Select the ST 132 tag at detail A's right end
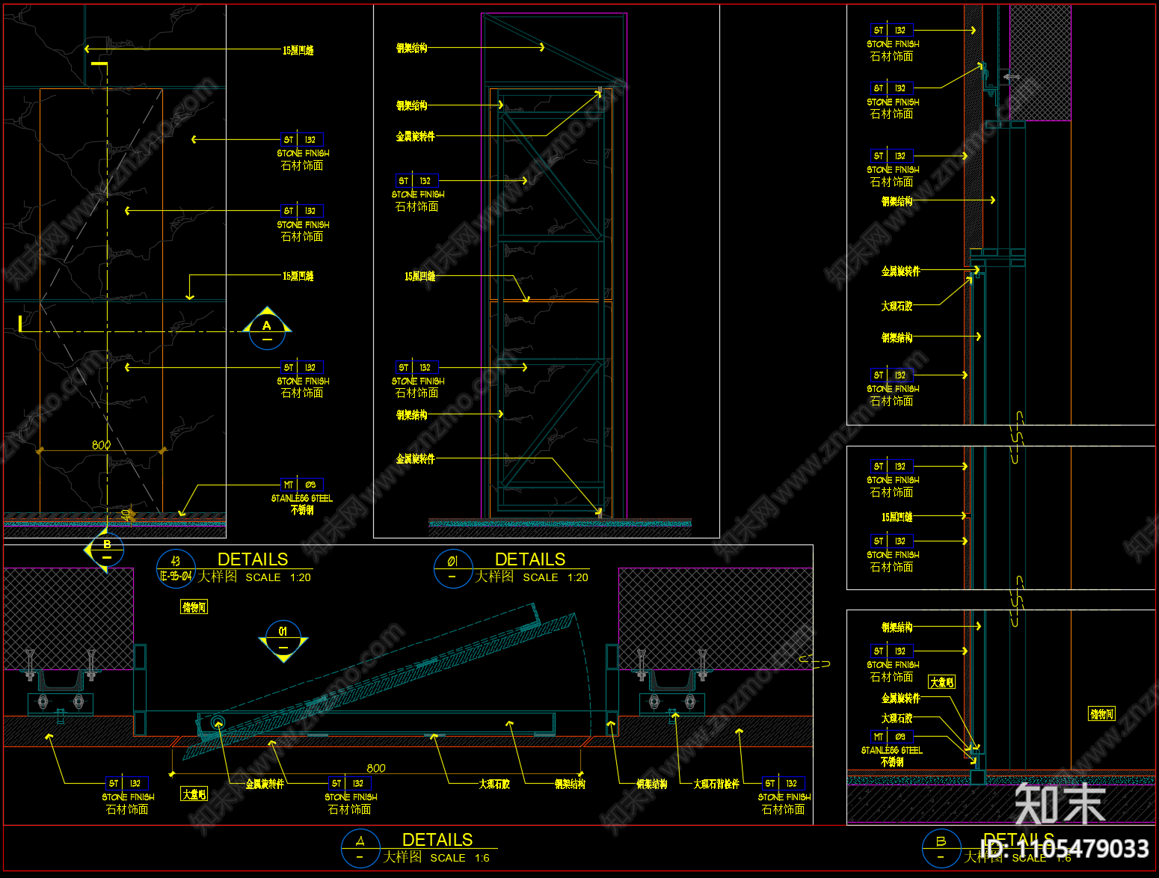The image size is (1159, 878). [x=784, y=783]
